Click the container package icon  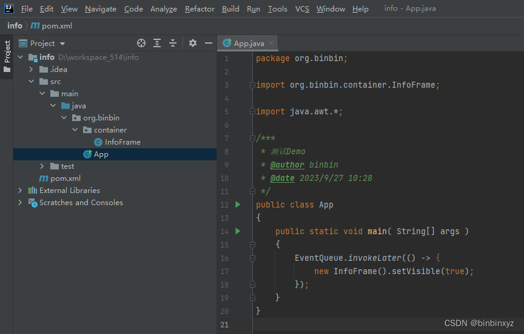87,129
